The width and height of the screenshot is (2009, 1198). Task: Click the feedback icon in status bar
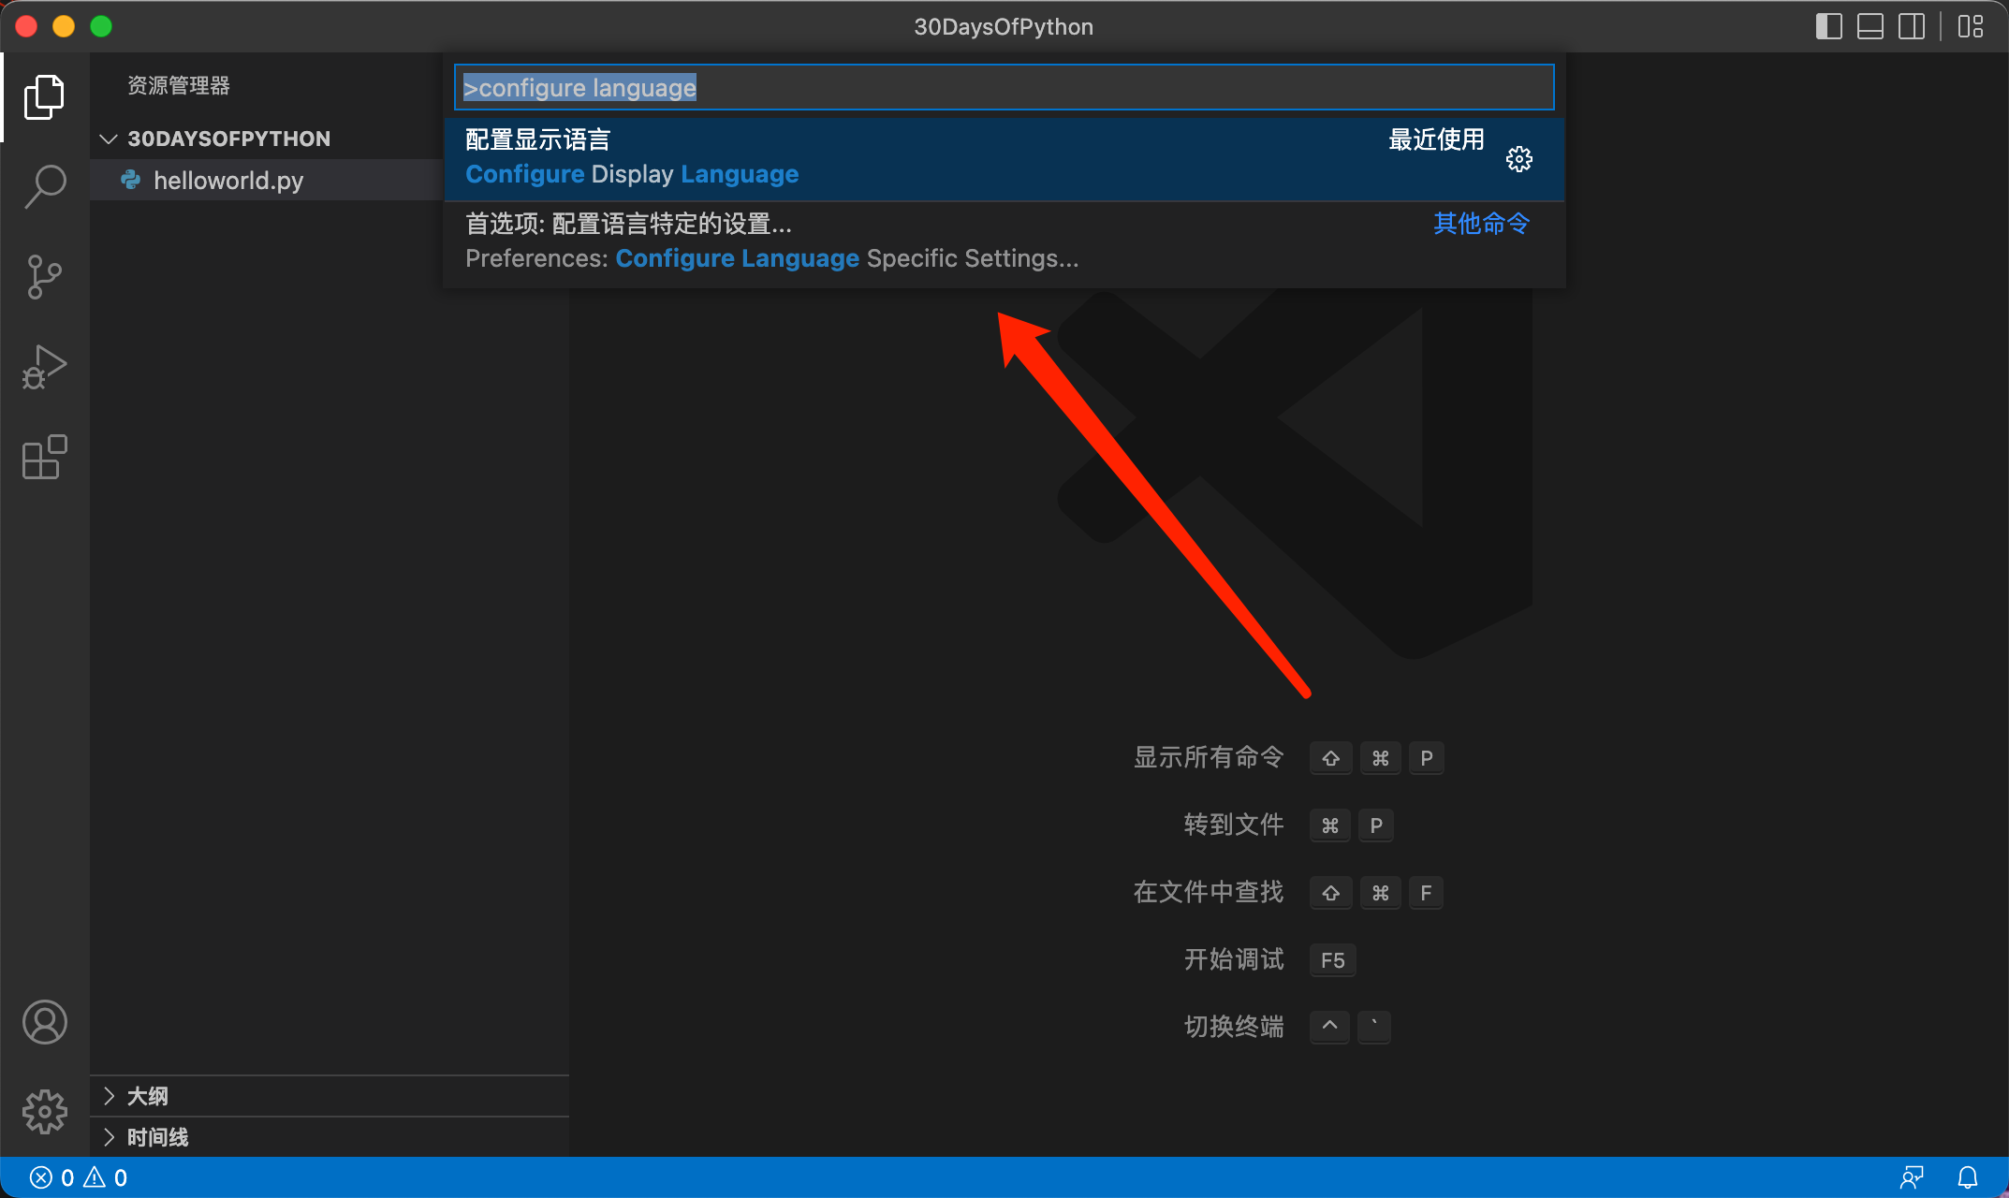click(x=1912, y=1177)
